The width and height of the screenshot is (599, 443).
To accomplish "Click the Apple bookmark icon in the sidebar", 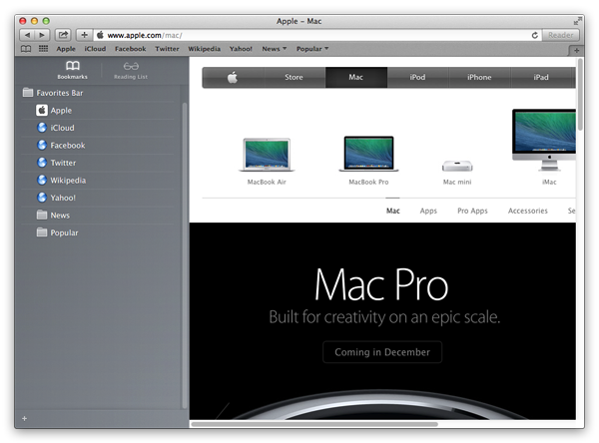I will (x=42, y=111).
